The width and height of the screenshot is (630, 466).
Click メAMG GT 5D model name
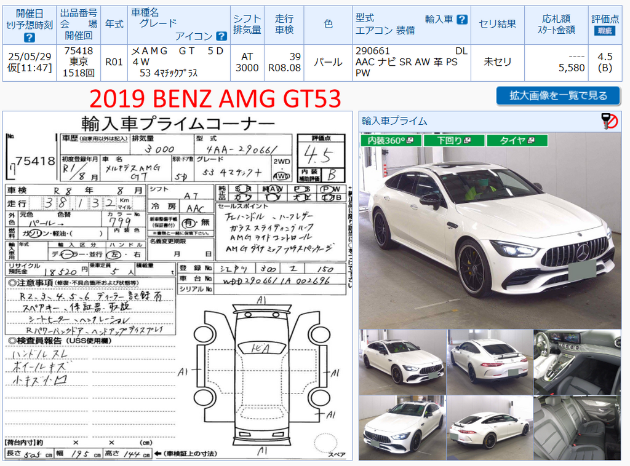(177, 51)
